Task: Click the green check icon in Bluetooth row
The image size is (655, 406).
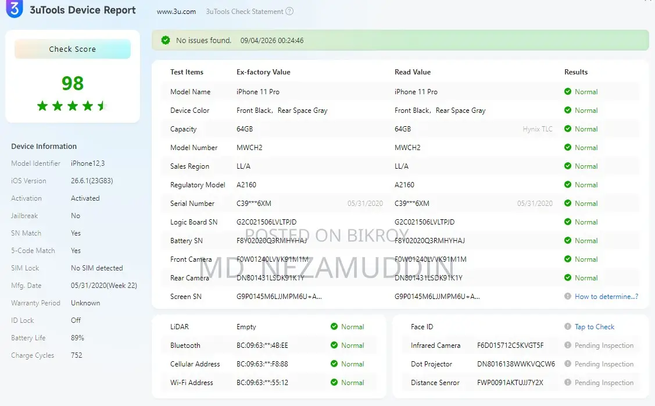Action: (334, 345)
